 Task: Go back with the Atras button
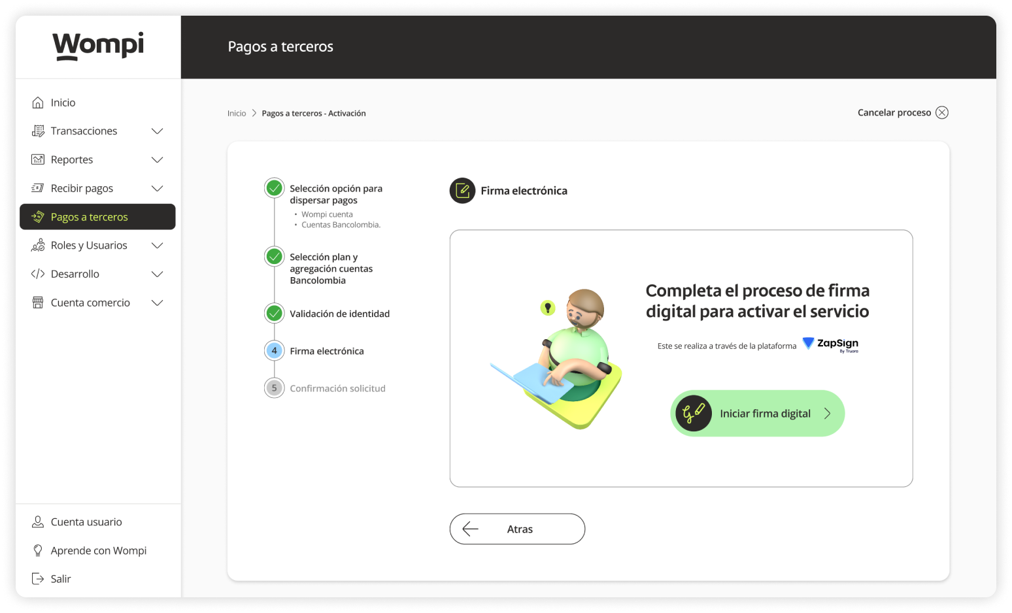point(517,529)
